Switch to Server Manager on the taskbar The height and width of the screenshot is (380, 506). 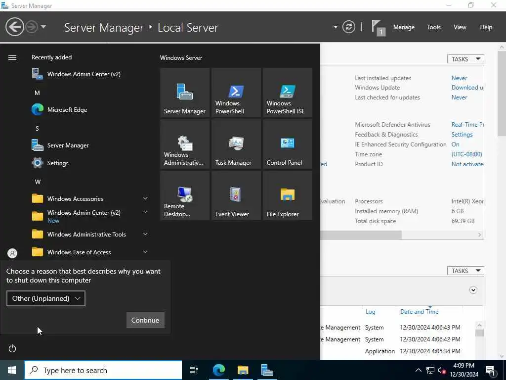pos(267,370)
